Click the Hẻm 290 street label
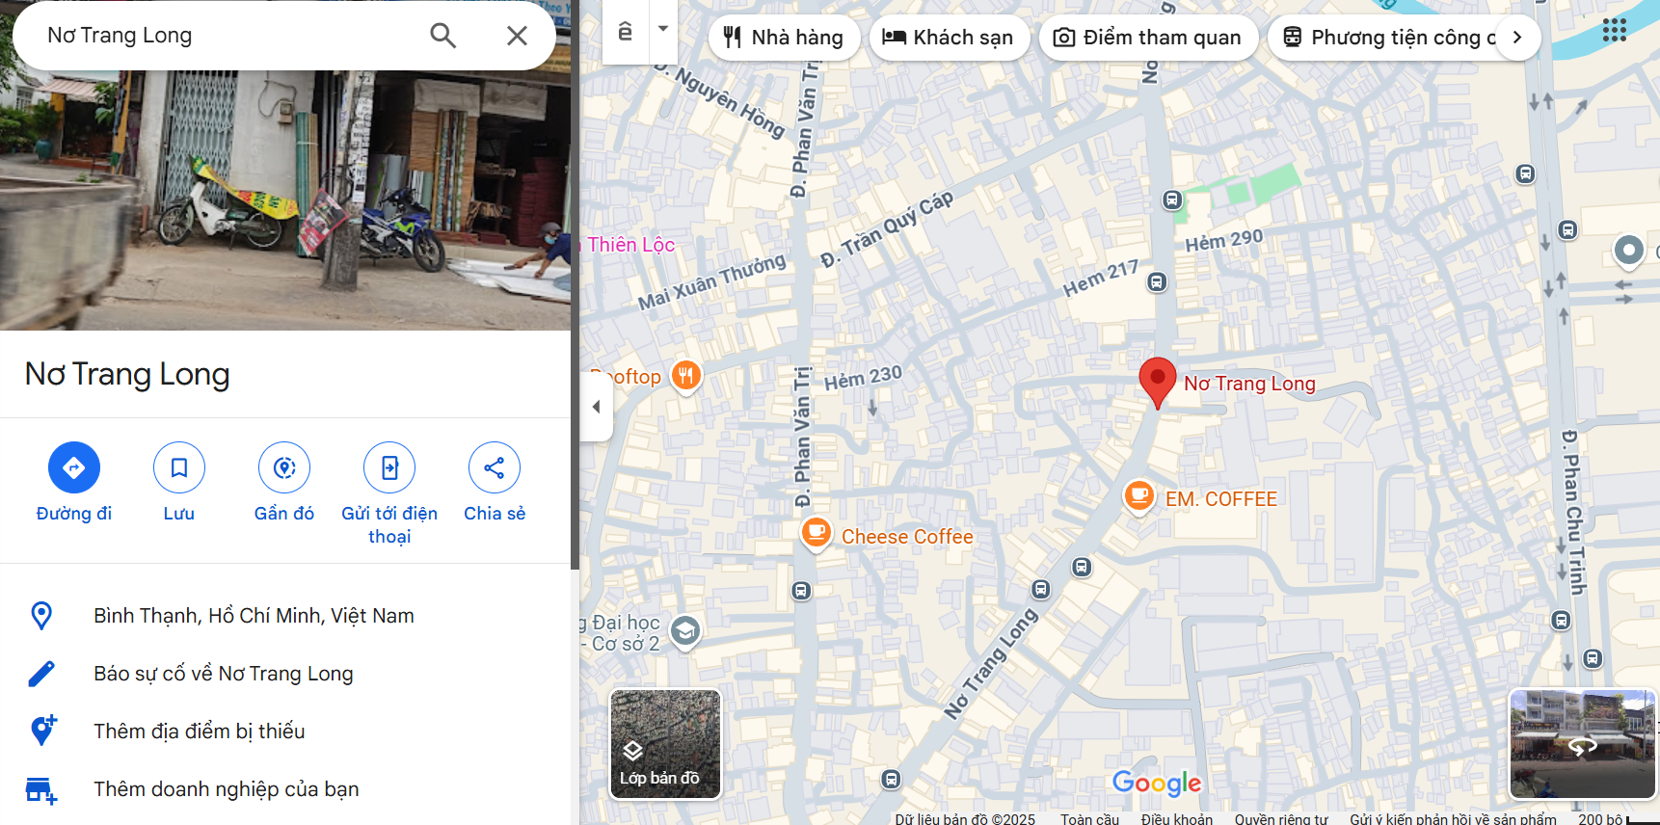This screenshot has height=825, width=1660. pos(1224,241)
